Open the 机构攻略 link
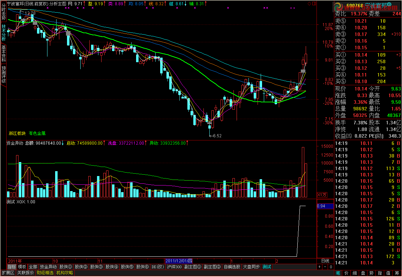 tap(65, 273)
